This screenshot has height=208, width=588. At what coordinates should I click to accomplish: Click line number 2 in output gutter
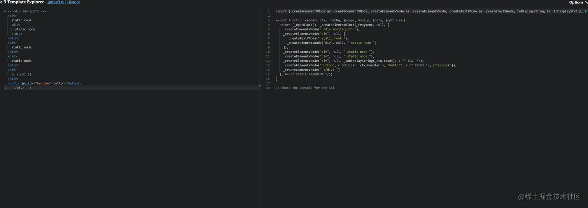[x=269, y=16]
